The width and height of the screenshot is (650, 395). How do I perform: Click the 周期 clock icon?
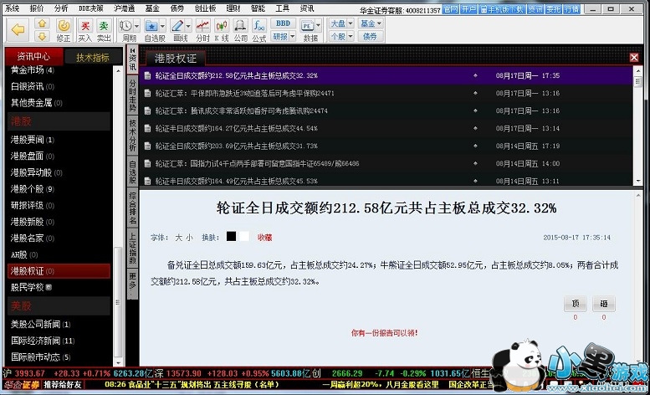[x=125, y=26]
